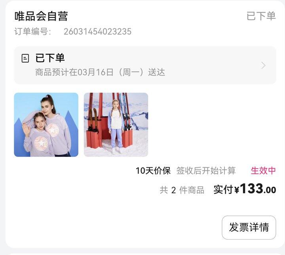Click the 10天价保 price protection label
285x255 pixels.
point(153,171)
